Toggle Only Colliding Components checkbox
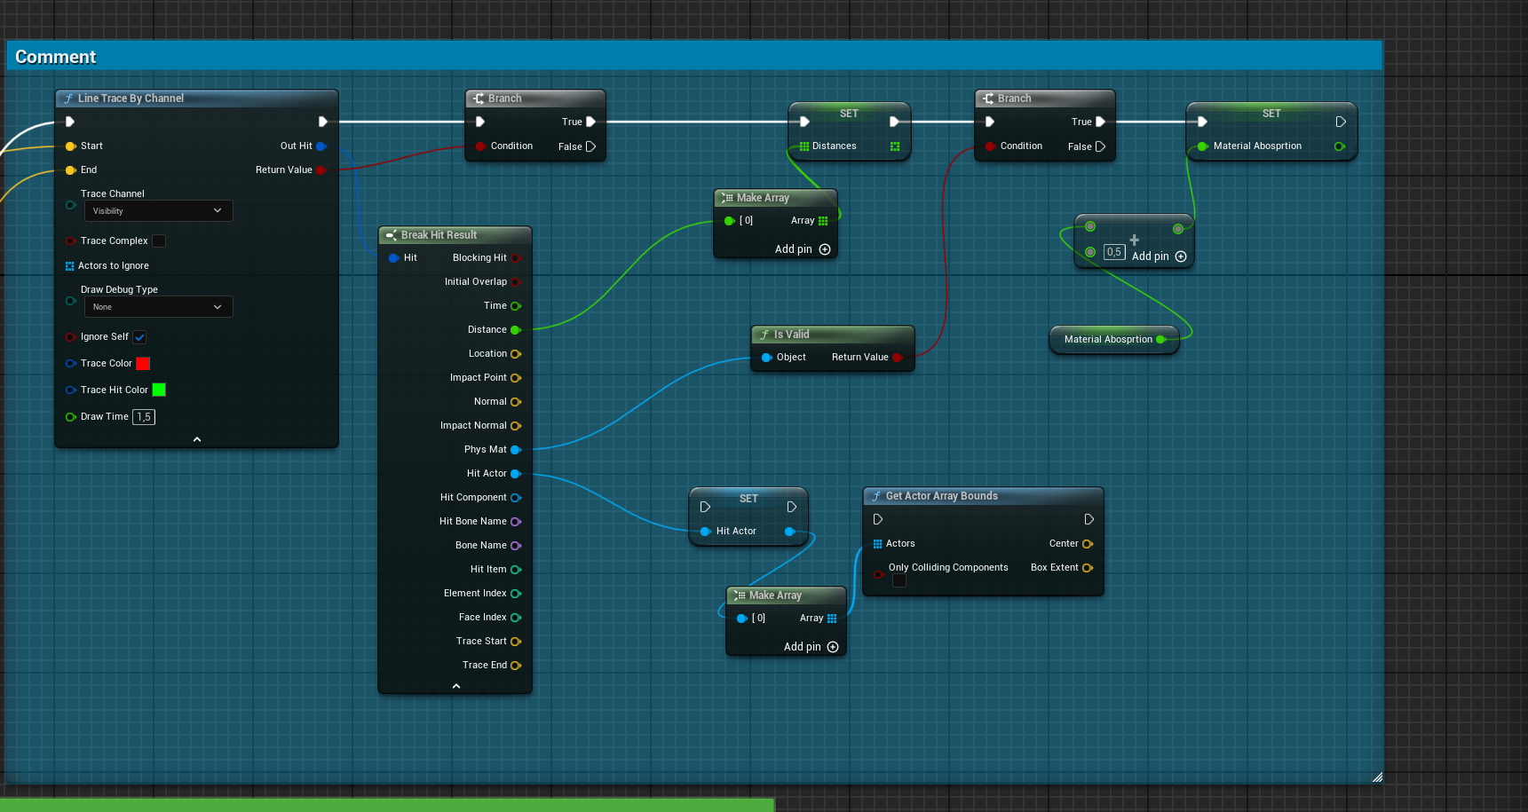The width and height of the screenshot is (1528, 812). tap(899, 580)
